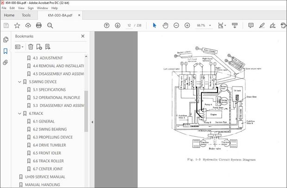
Task: Add a comment sticky note
Action: [x=251, y=25]
